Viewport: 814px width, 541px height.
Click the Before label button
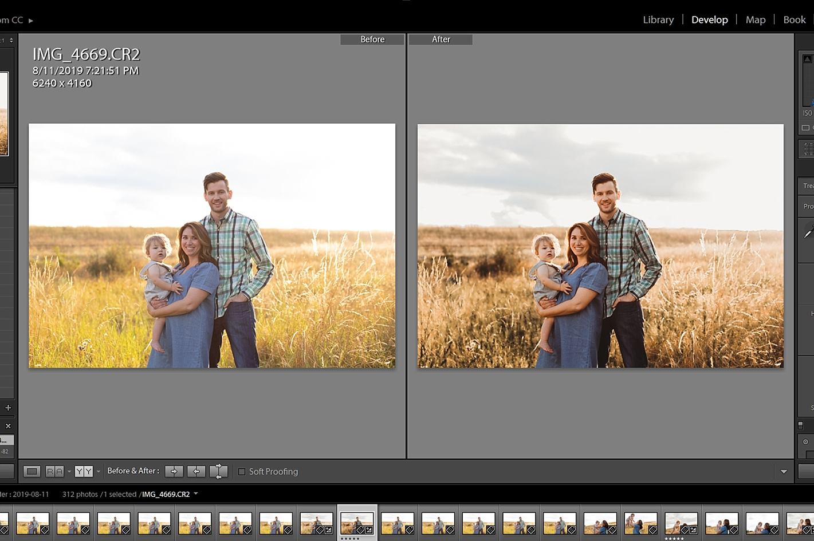[372, 40]
